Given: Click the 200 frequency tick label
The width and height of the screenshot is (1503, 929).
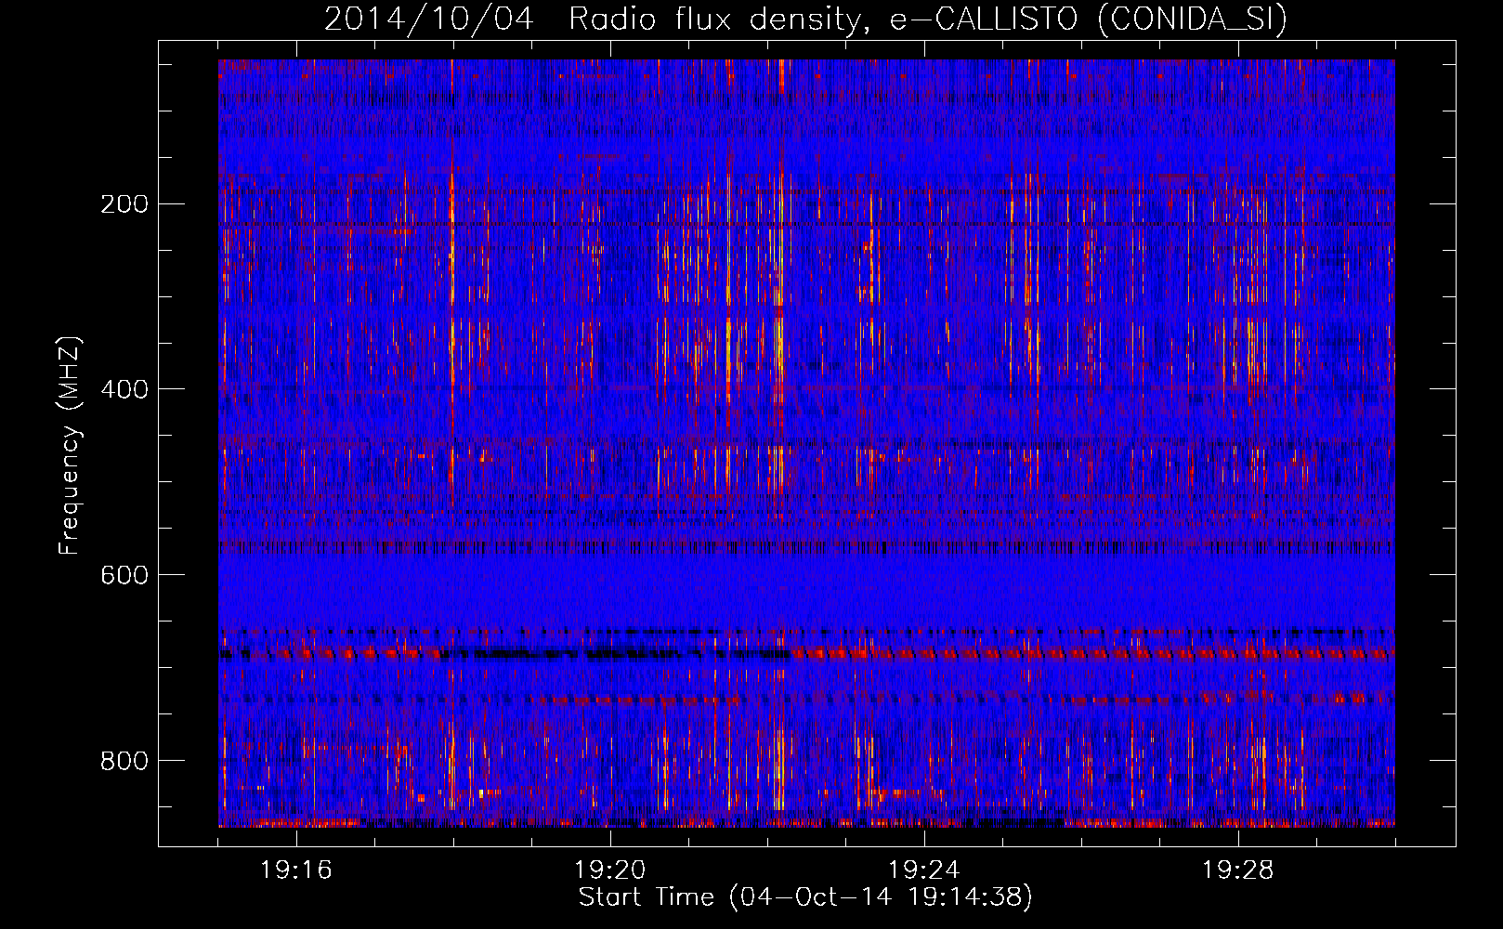Looking at the screenshot, I should [x=124, y=203].
